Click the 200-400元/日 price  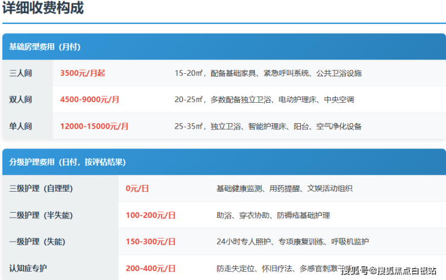click(151, 268)
